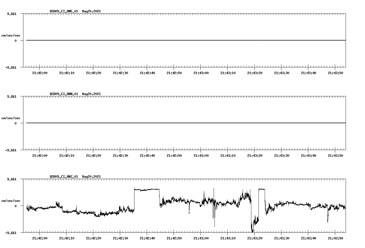Click the 0 axis value of HNN chart
Image resolution: width=365 pixels, height=248 pixels.
point(16,123)
